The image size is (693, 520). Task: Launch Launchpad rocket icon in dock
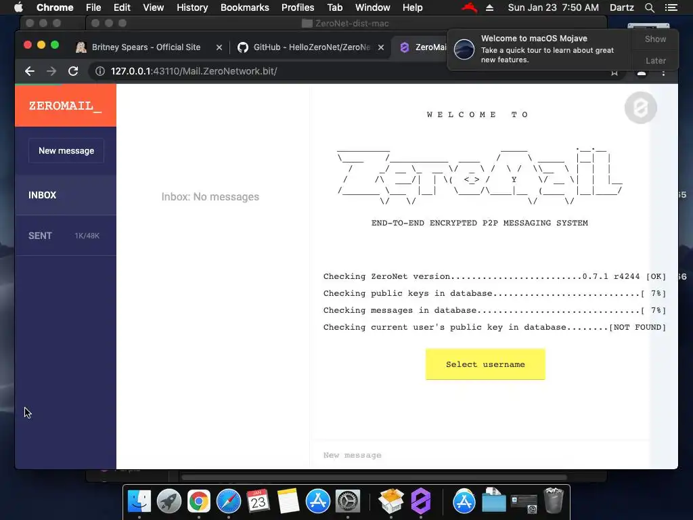[169, 502]
